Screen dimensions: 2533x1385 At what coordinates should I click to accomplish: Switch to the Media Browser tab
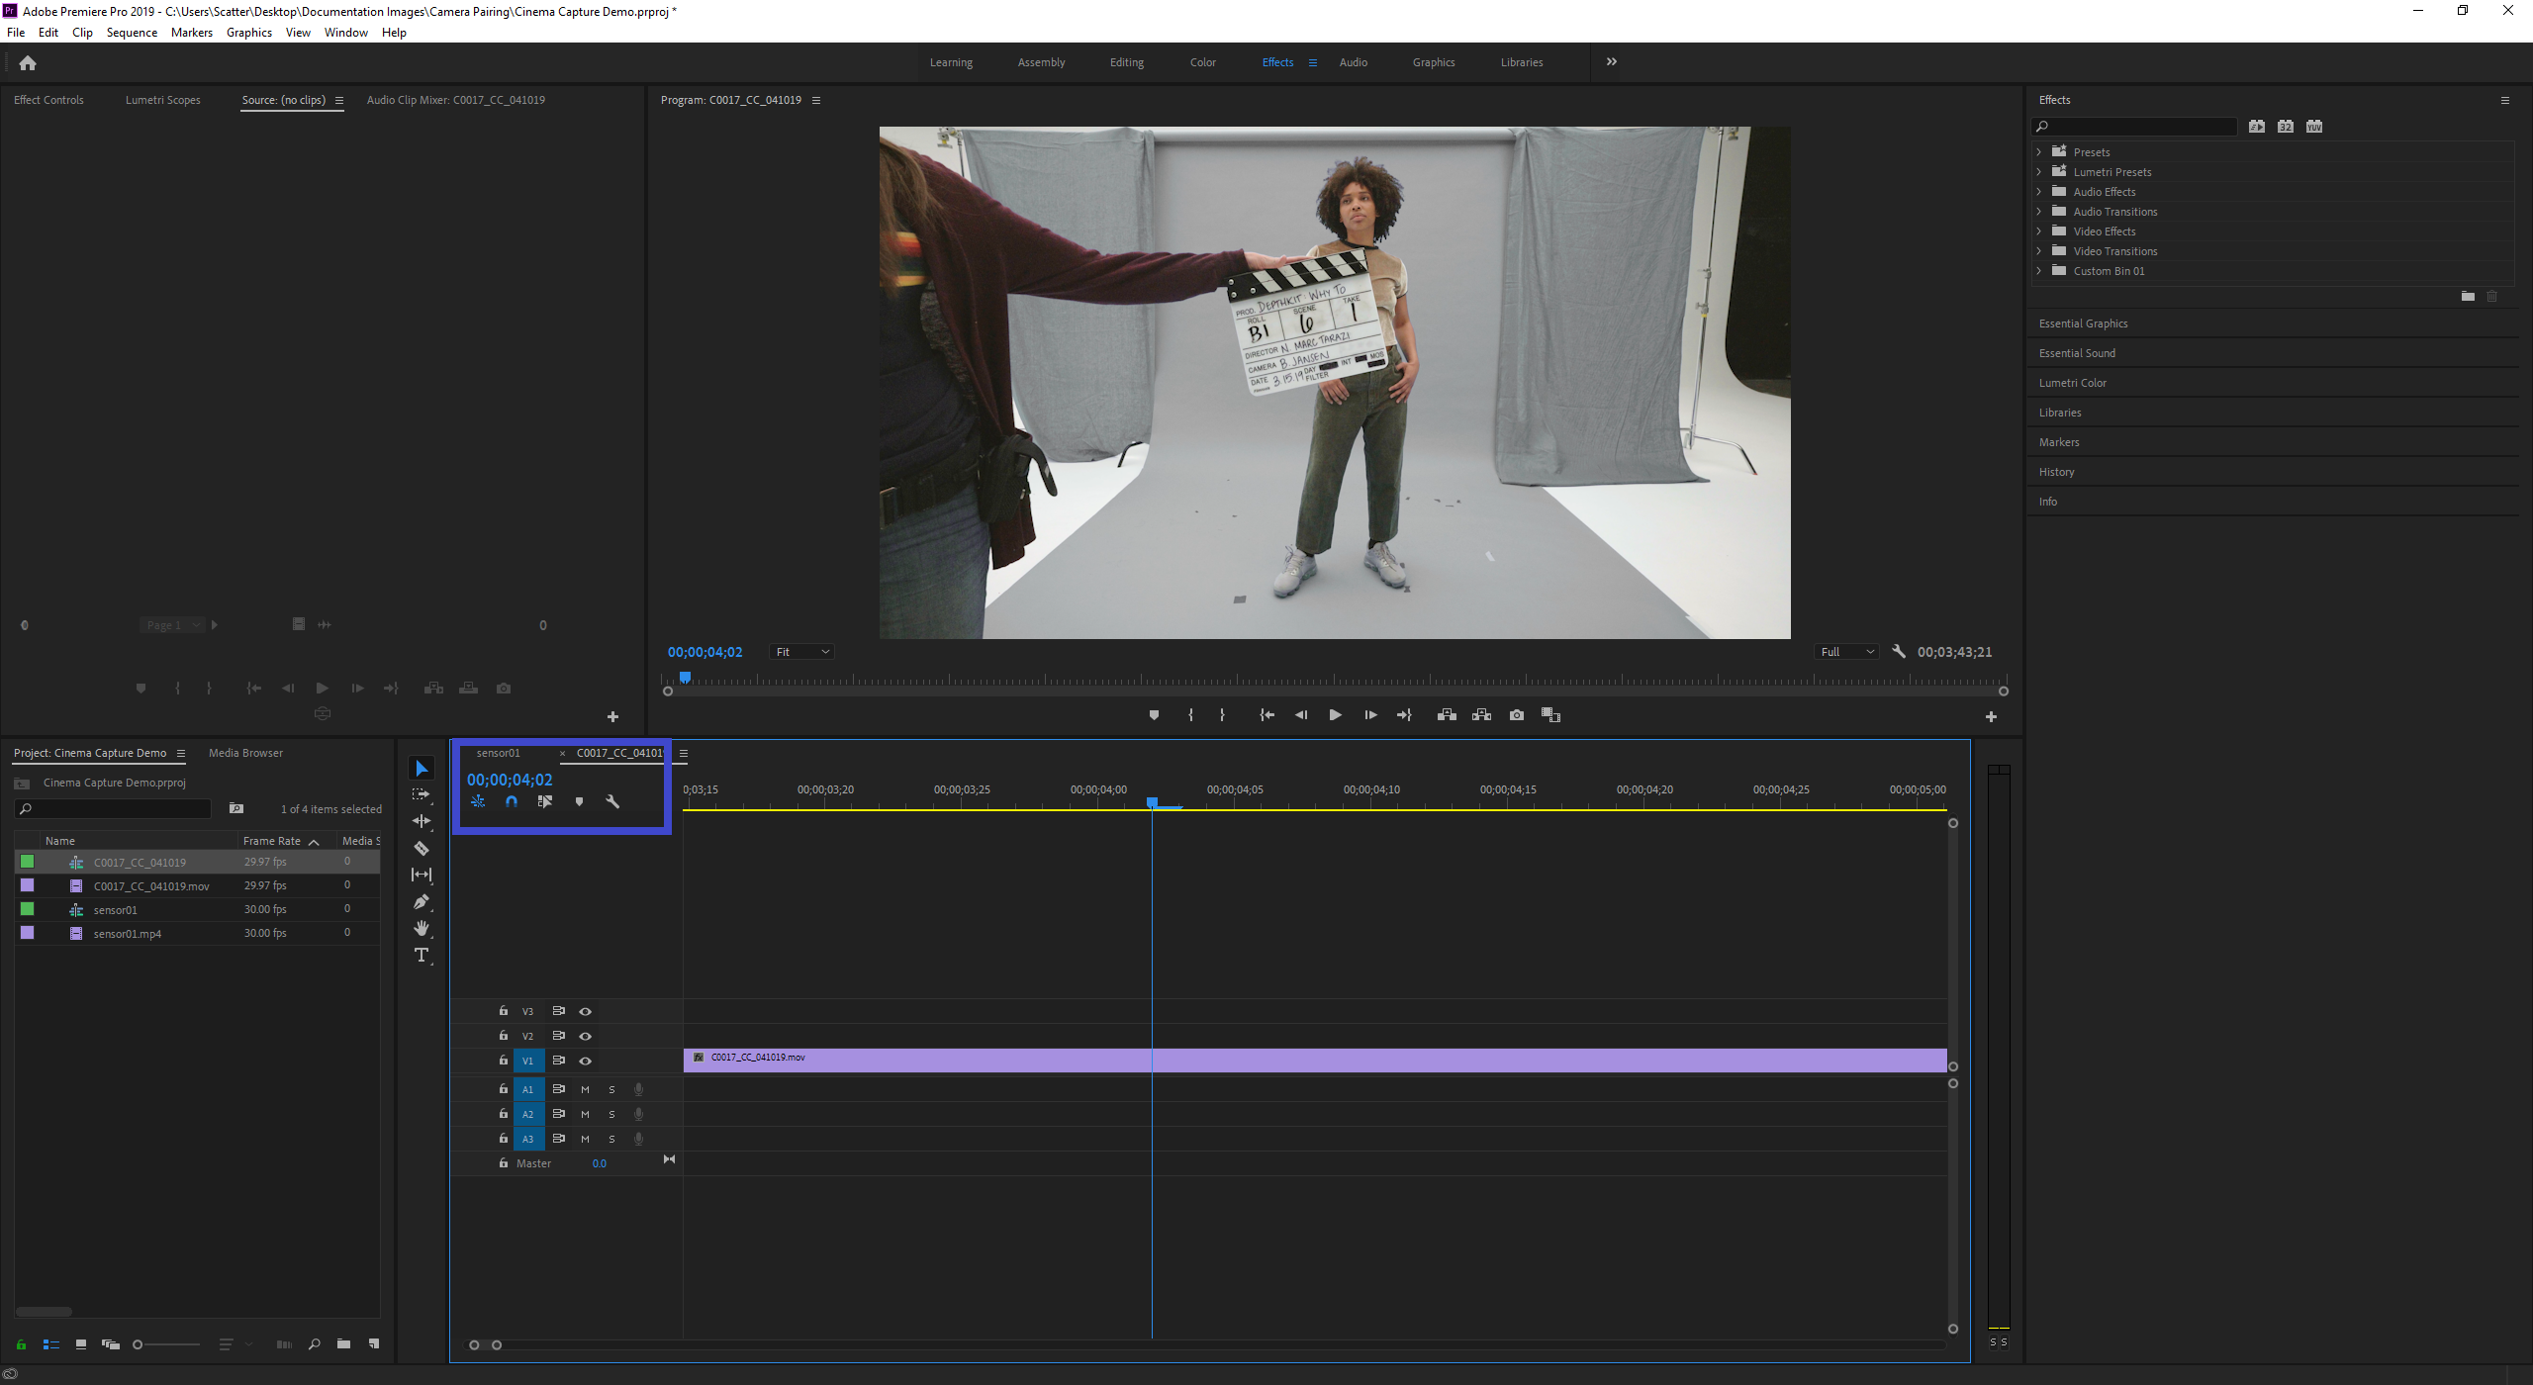coord(245,753)
